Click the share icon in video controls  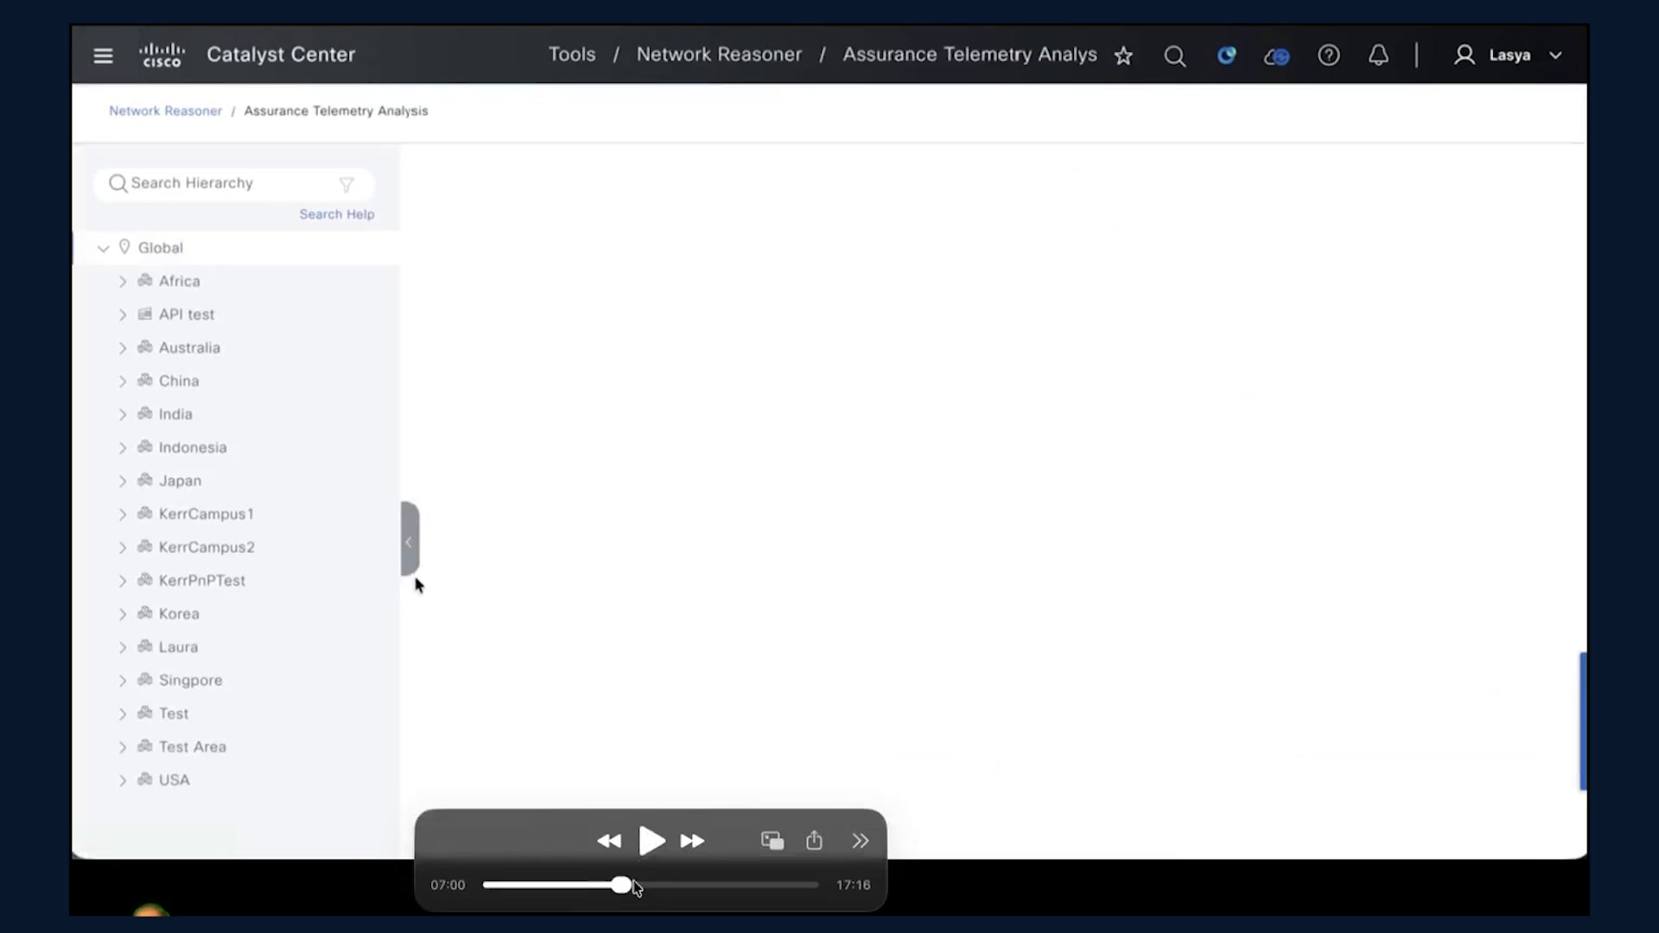click(x=814, y=840)
